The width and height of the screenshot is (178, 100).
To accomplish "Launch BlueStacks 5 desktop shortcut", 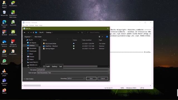I will pos(13,4).
